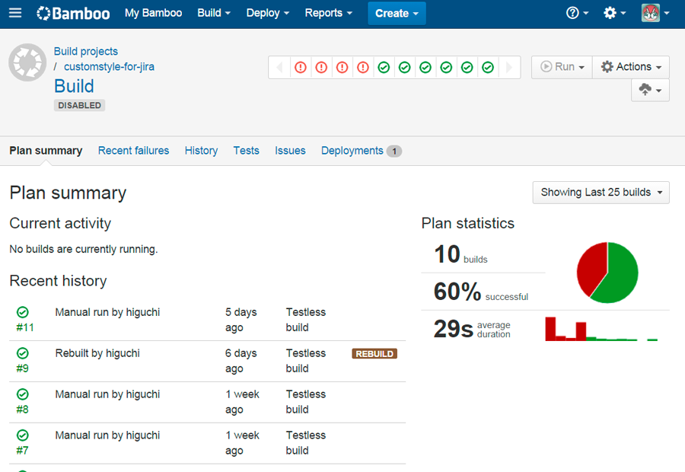Open the hamburger navigation menu

[15, 13]
